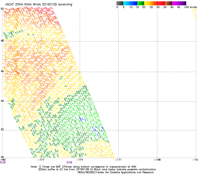The width and height of the screenshot is (198, 174).
Task: Click the note line starting '3)Data buffer is 22 hrs'
Action: tap(97, 169)
